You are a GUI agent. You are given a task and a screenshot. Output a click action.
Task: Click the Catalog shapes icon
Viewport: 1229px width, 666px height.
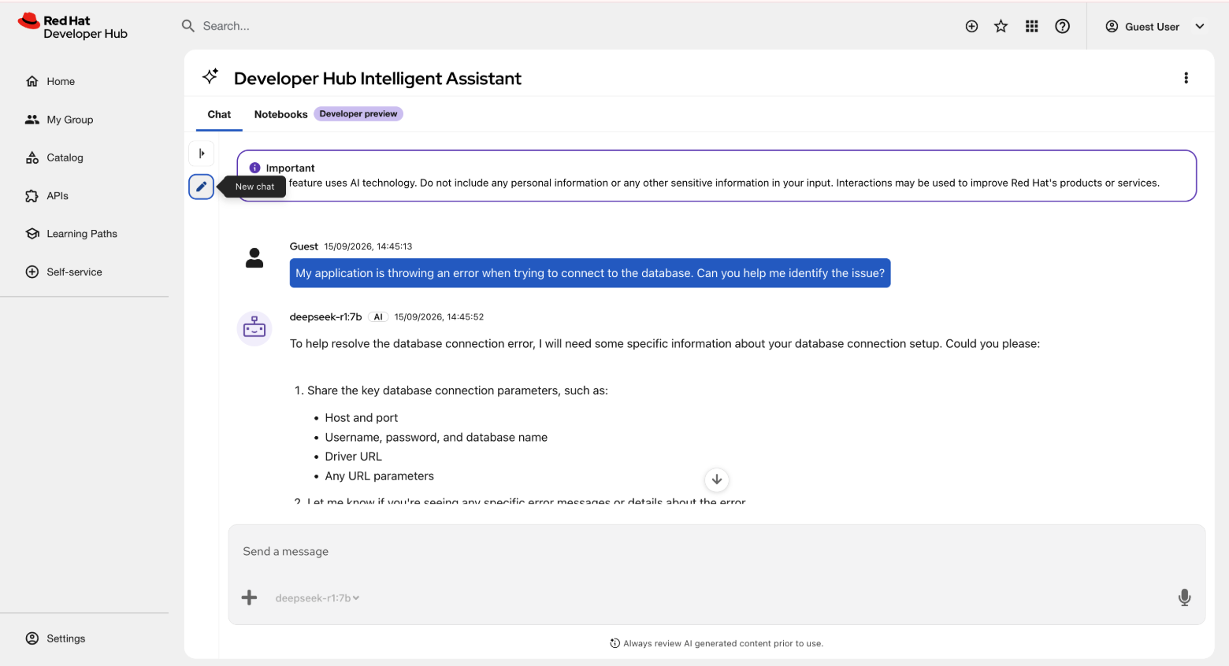coord(32,157)
